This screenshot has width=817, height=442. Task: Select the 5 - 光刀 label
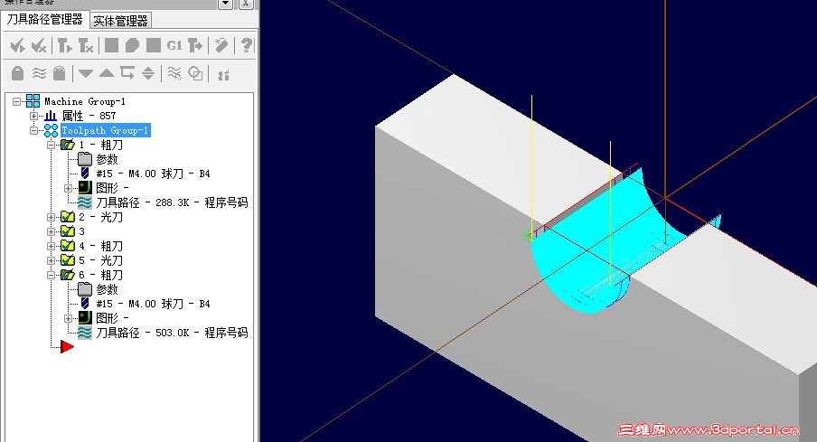[x=100, y=260]
